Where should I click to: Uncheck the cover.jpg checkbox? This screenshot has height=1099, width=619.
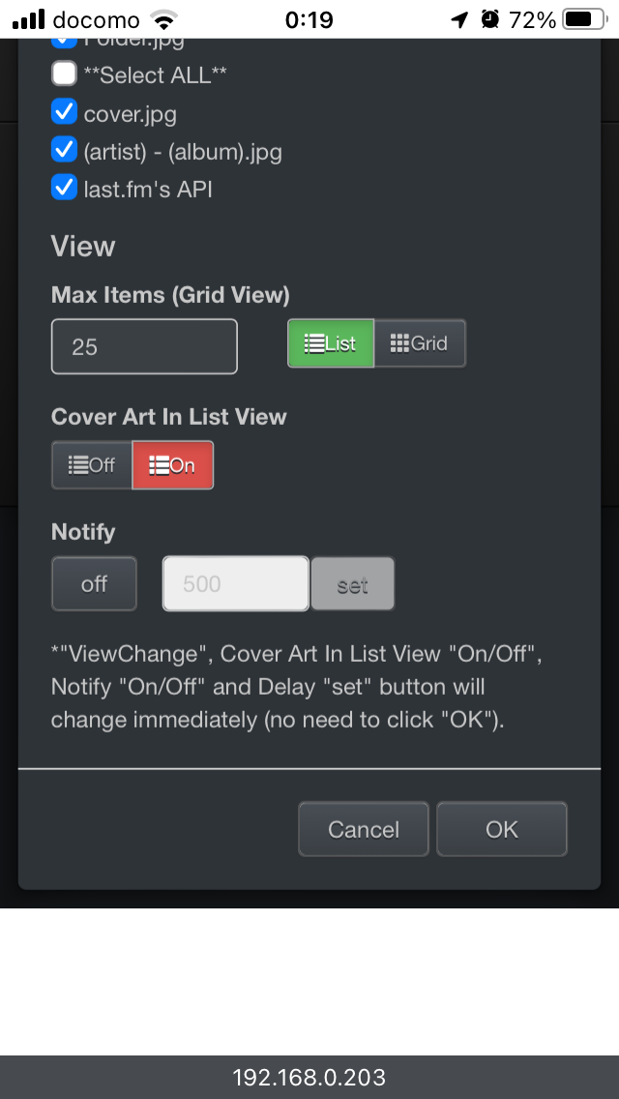(x=64, y=112)
